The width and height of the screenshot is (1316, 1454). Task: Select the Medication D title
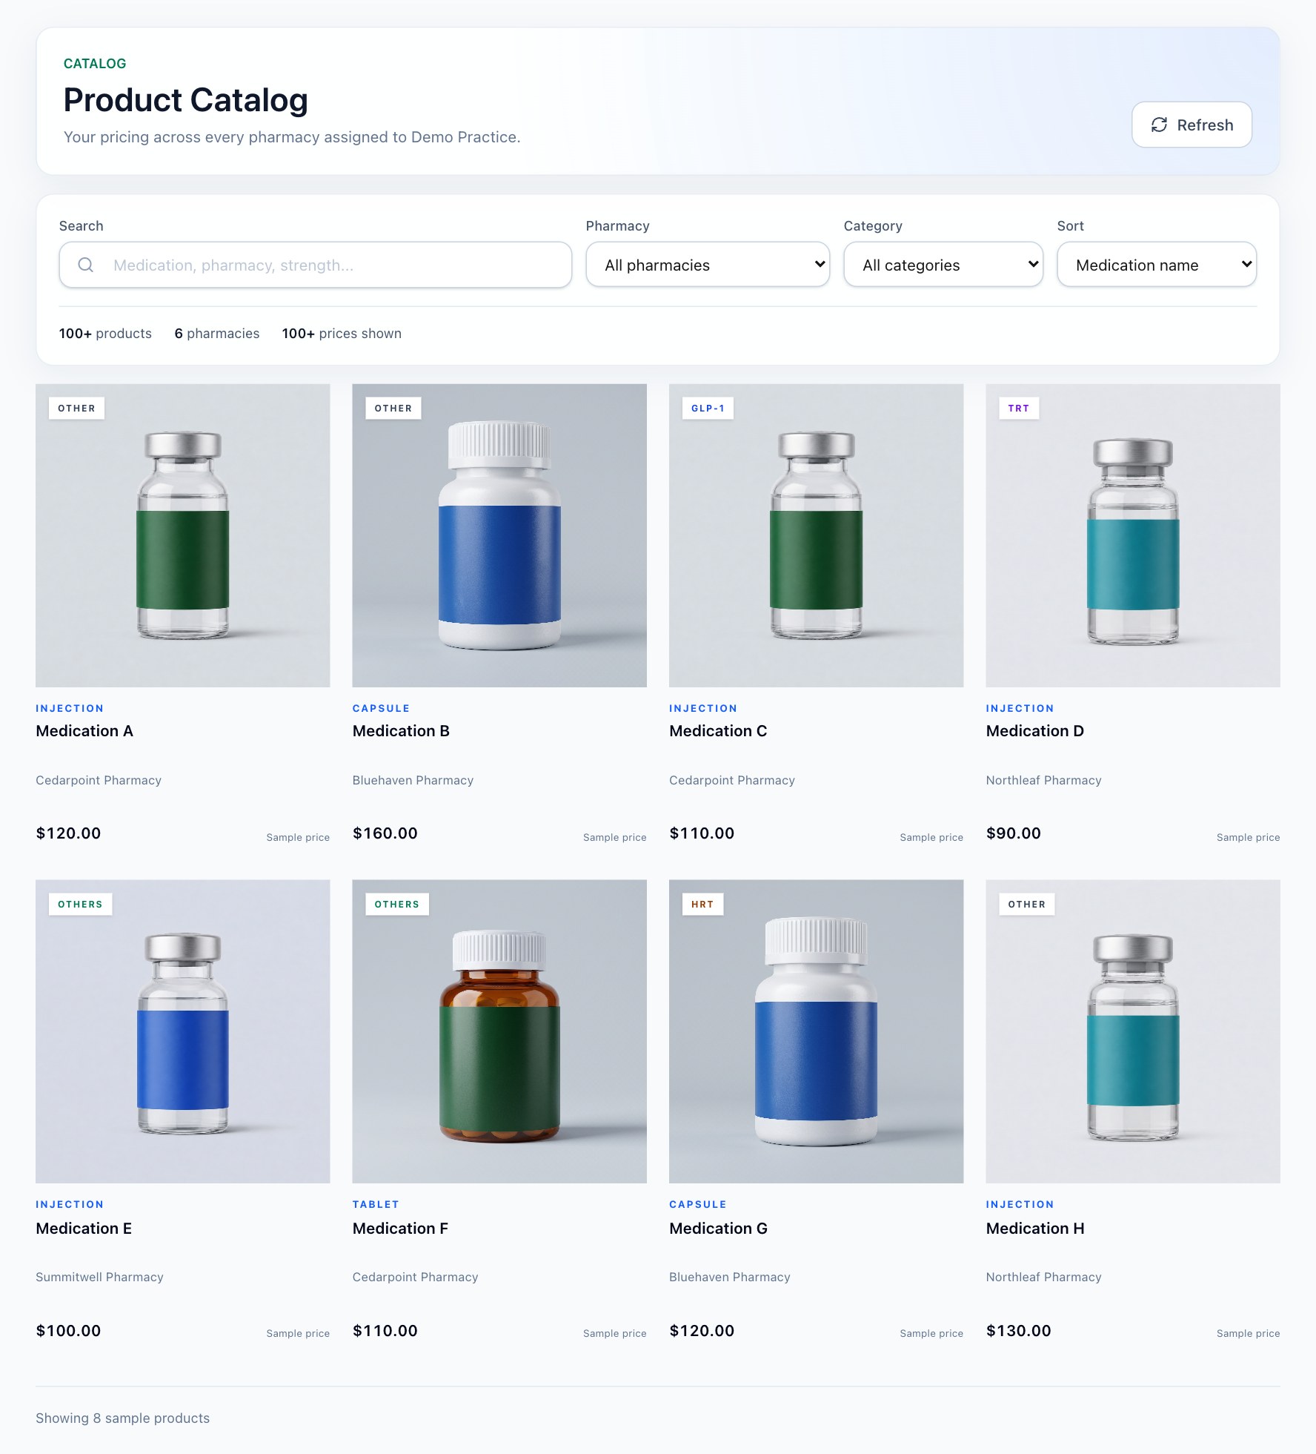(x=1035, y=731)
